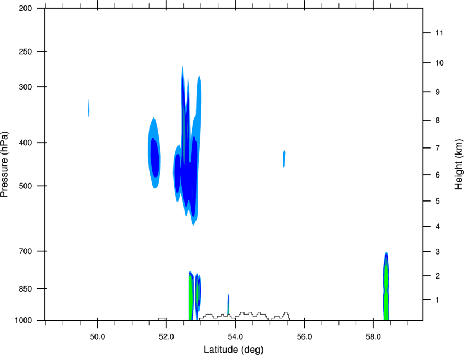Click the isolated blue blob near 400 hPa

pyautogui.click(x=154, y=154)
